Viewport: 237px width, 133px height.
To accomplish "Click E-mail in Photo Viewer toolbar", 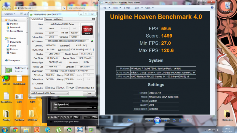I will point(127,8).
